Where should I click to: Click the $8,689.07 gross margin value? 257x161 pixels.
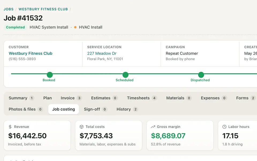(x=168, y=136)
